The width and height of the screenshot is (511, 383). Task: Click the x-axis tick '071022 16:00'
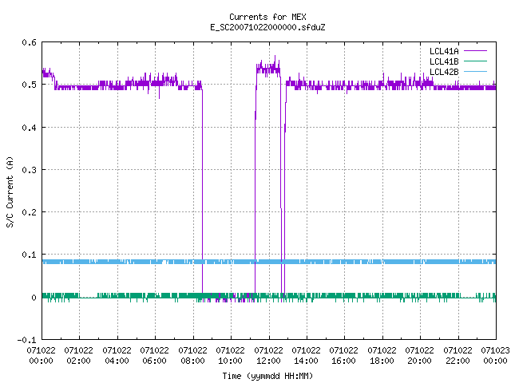[344, 355]
